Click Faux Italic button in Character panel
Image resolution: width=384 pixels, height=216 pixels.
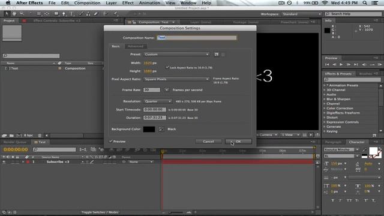341,200
